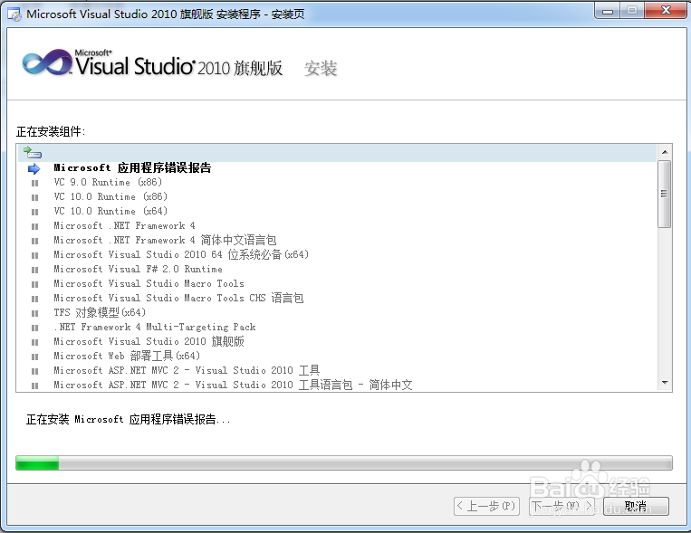
Task: Click the pending icon beside Microsoft .NET Framework 4
Action: click(x=34, y=226)
